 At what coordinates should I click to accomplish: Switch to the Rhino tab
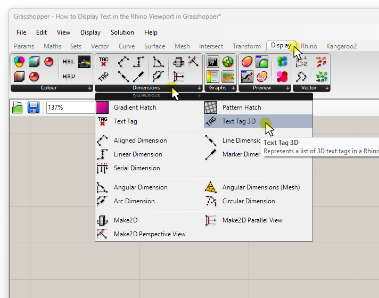click(x=309, y=46)
